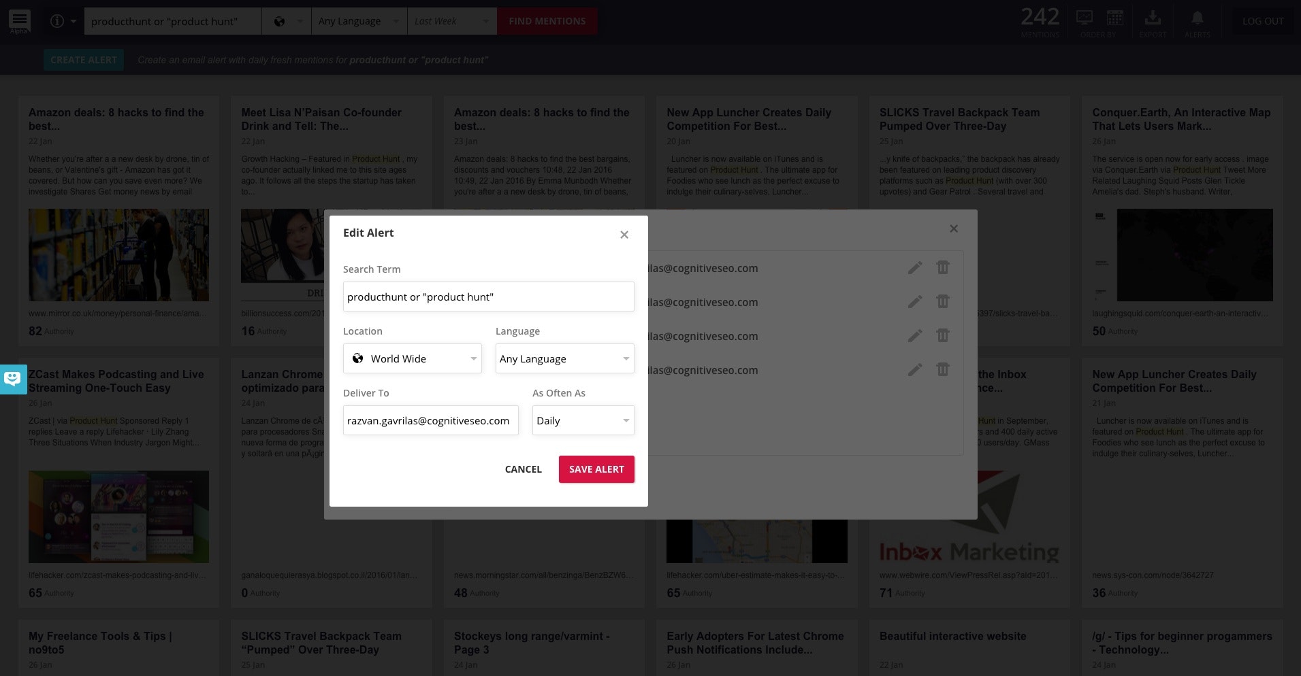The width and height of the screenshot is (1301, 676).
Task: Open the My Freelance Tools & Tips article
Action: [100, 643]
